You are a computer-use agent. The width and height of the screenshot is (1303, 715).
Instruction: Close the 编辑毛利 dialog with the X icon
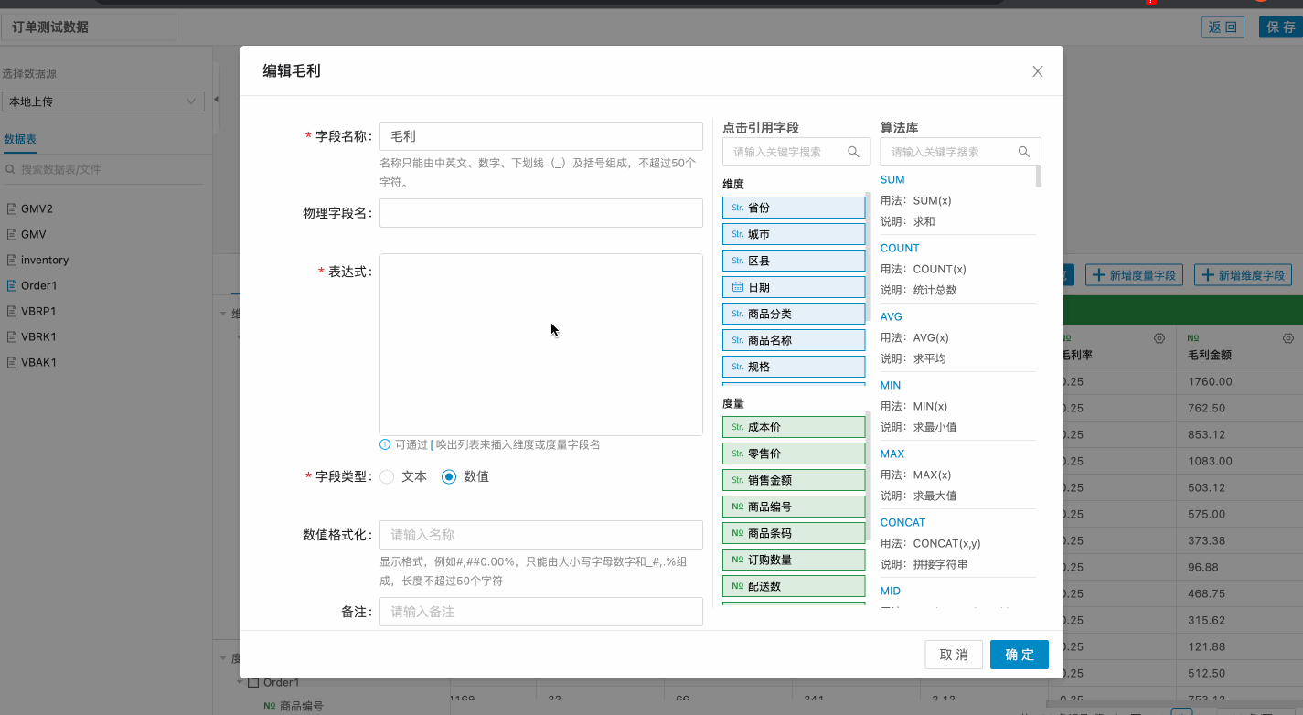pyautogui.click(x=1037, y=71)
